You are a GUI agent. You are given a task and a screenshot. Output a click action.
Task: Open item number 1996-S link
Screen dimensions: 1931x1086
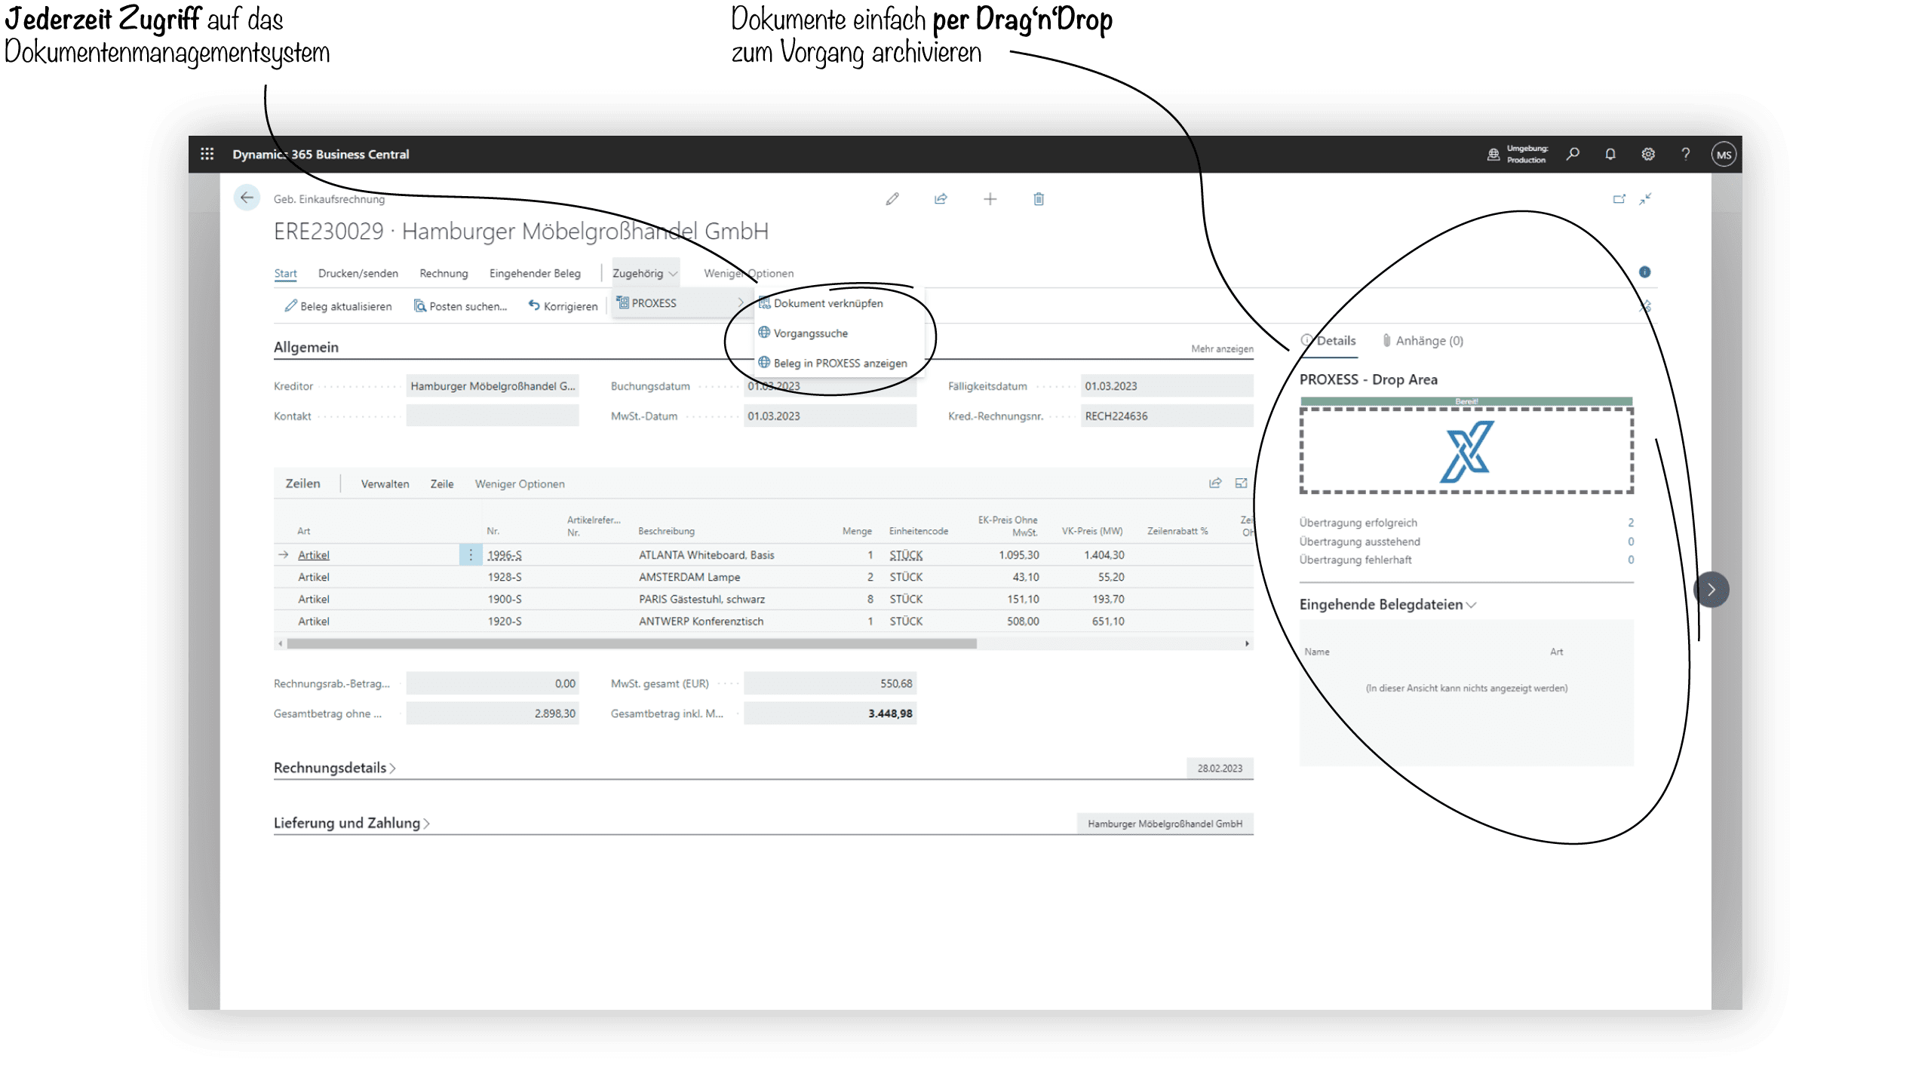click(505, 555)
